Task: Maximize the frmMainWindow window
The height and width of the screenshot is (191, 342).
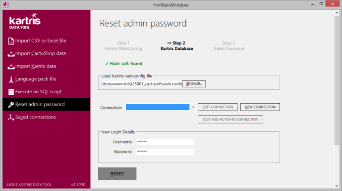Action: coord(321,4)
